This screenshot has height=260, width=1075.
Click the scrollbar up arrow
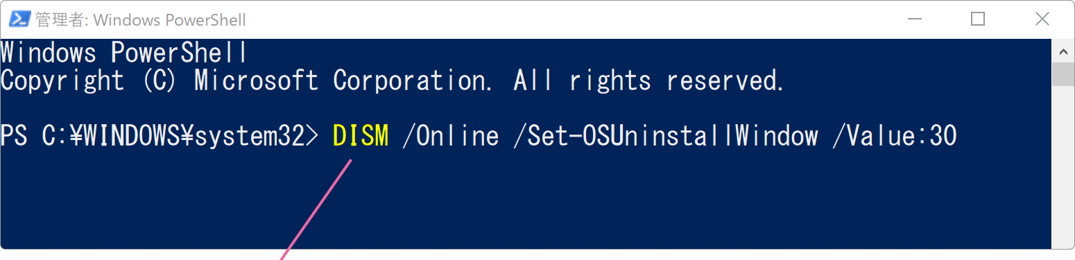click(x=1063, y=51)
